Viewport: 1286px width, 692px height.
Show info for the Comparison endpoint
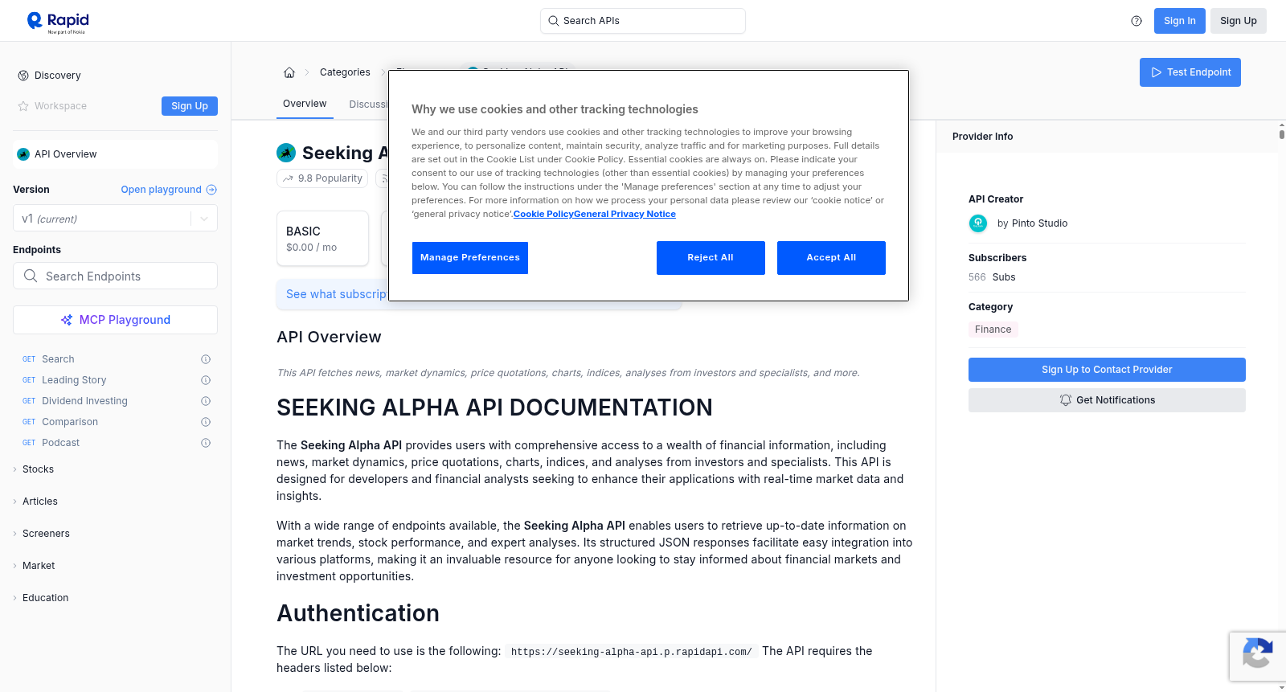[x=206, y=422]
